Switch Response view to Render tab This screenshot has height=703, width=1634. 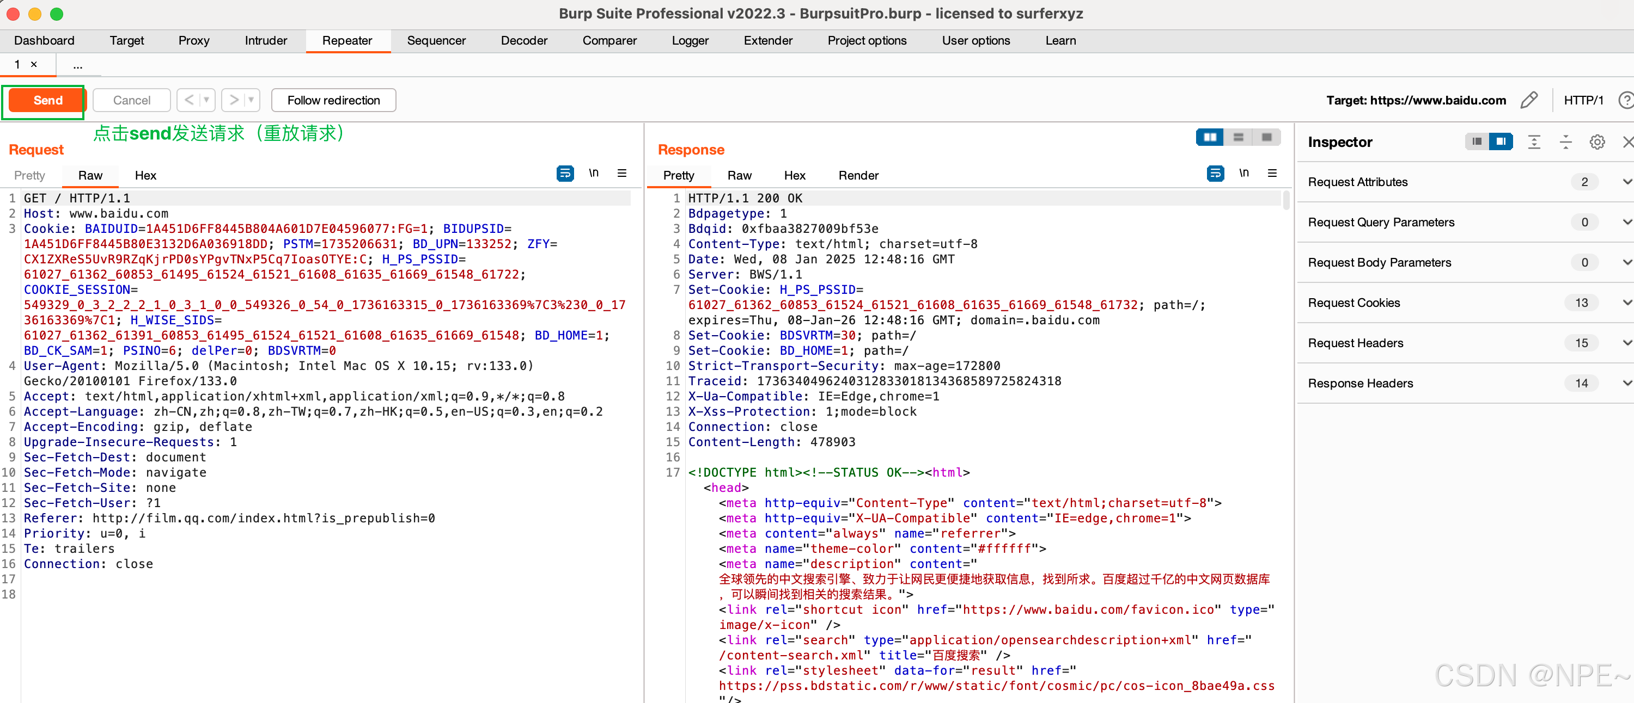coord(858,176)
